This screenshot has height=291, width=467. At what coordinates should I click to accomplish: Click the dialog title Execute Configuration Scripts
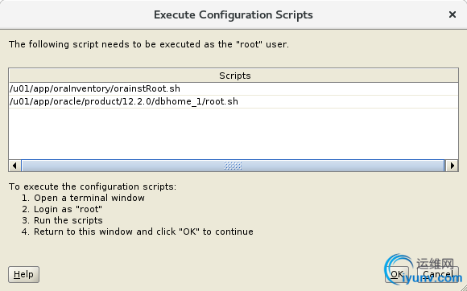(x=233, y=14)
